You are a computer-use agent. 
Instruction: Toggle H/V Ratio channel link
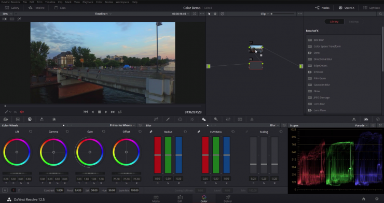click(199, 132)
